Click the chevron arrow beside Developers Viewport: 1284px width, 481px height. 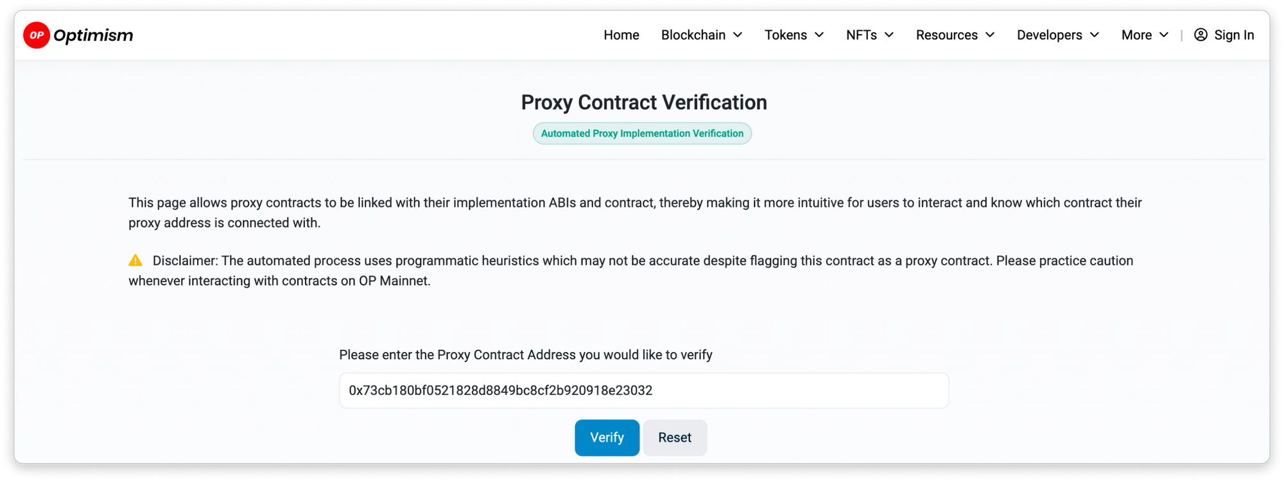[1095, 35]
